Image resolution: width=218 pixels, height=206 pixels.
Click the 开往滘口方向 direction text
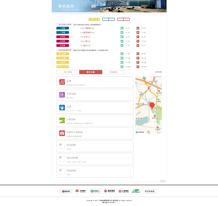(x=86, y=45)
